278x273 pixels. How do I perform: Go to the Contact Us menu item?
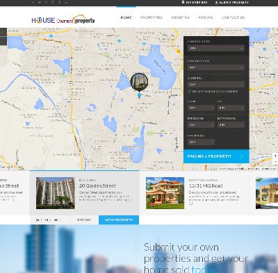coord(233,17)
